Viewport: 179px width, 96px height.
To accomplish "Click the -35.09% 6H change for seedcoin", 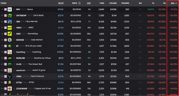I will click(x=162, y=70).
